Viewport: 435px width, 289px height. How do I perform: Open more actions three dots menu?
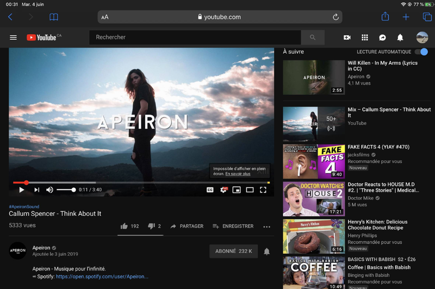(266, 227)
